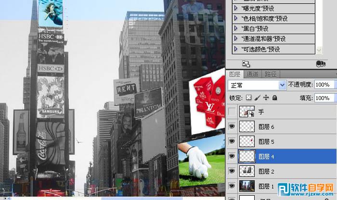This screenshot has width=337, height=200.
Task: Select the layer named 图层 1
Action: [266, 186]
